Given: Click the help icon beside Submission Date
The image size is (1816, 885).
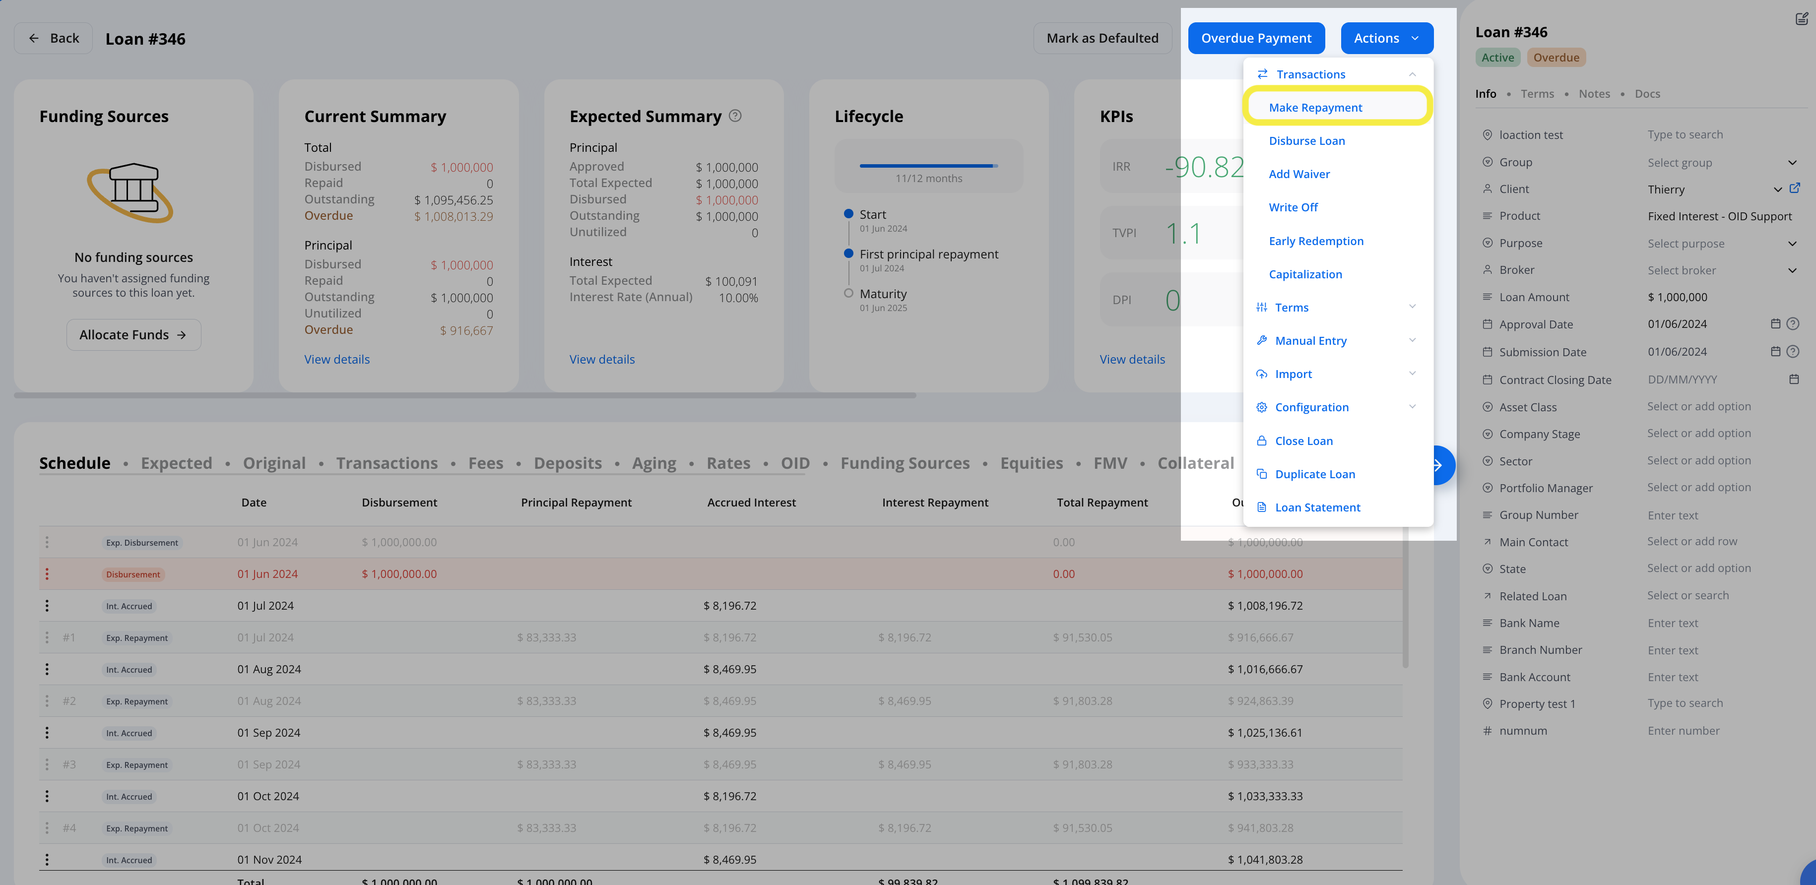Looking at the screenshot, I should (x=1793, y=352).
